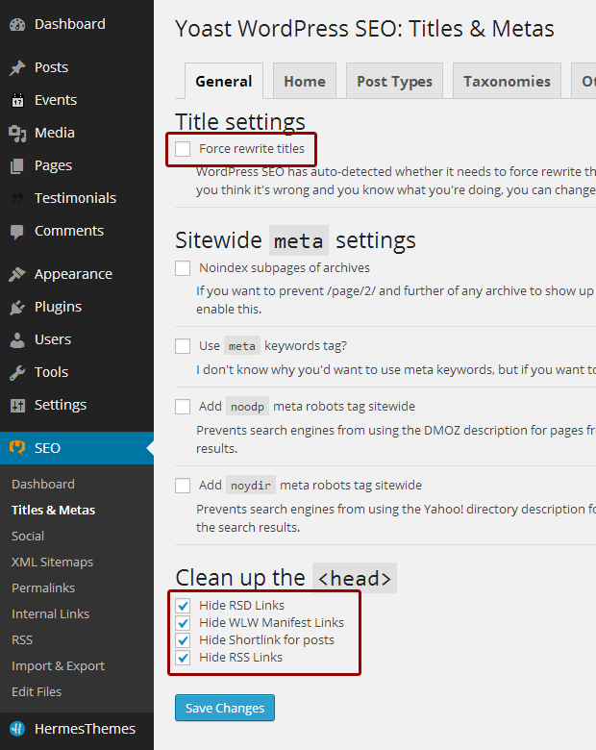Click the Dashboard gauge icon
The width and height of the screenshot is (596, 750).
point(17,24)
